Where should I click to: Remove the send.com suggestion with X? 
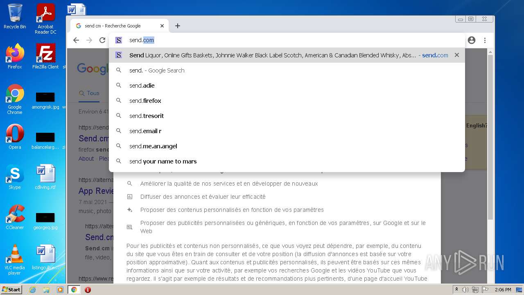[457, 55]
